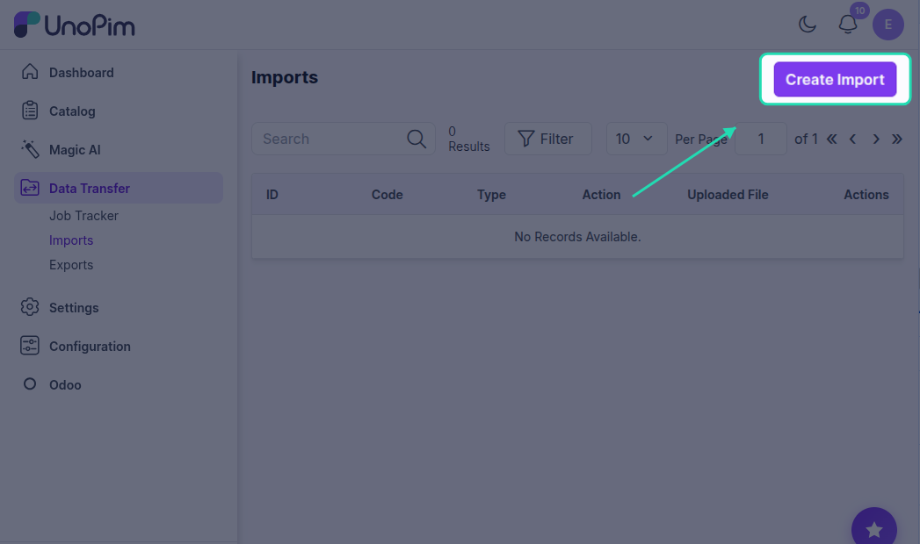Click the Data Transfer folder icon
This screenshot has width=920, height=544.
(29, 188)
